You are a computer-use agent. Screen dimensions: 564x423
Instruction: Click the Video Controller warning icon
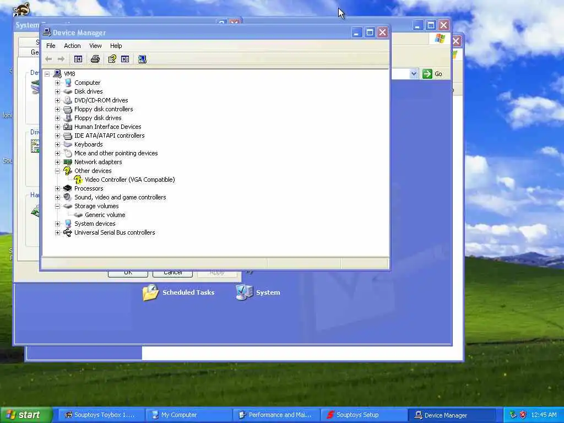[x=78, y=180]
